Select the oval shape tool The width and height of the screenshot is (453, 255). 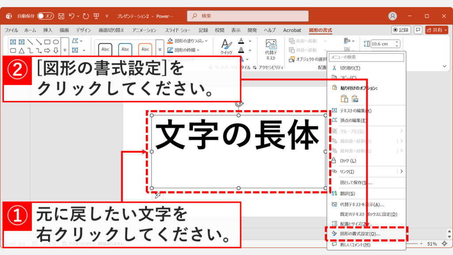56,42
